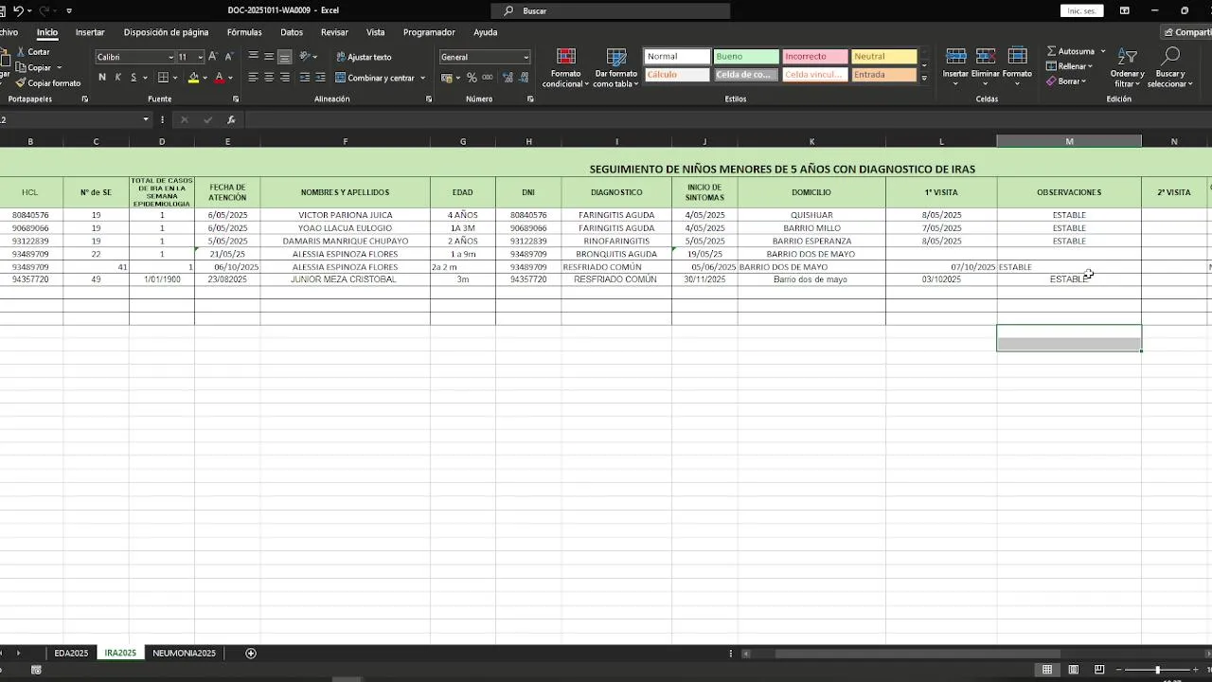Apply the Entrada cell style

point(883,75)
